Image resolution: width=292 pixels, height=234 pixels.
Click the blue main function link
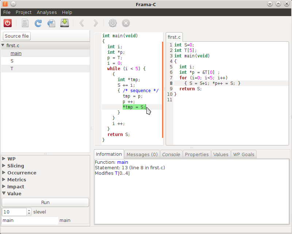[x=123, y=162]
